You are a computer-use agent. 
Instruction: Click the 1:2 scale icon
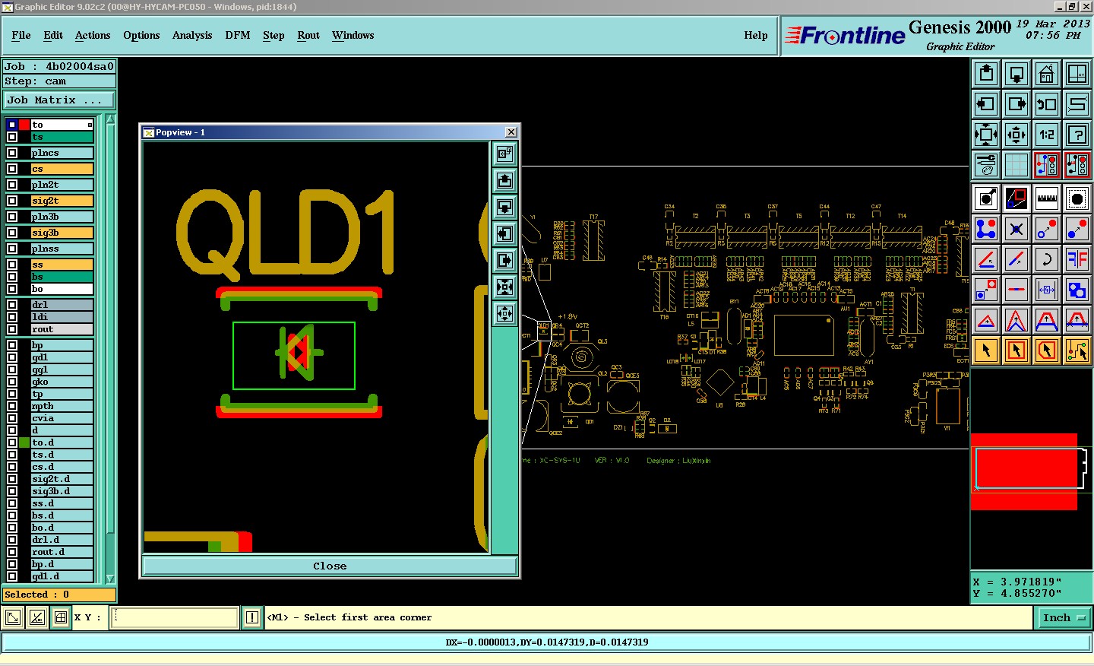click(x=1047, y=135)
